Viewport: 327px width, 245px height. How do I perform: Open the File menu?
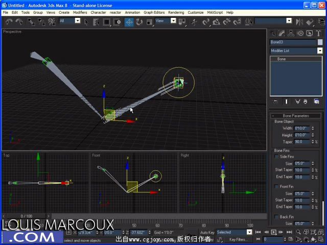click(6, 12)
